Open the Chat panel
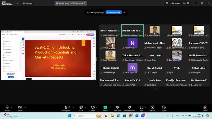Image resolution: width=212 pixels, height=119 pixels. point(81,108)
